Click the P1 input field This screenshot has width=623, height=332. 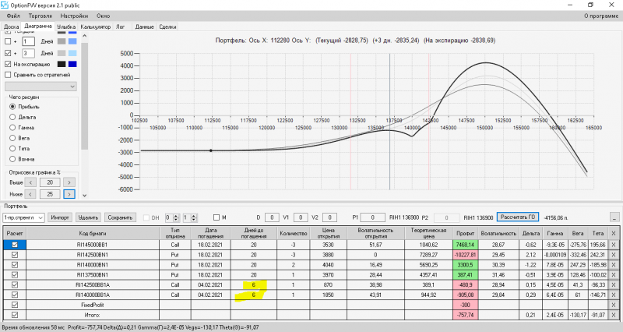[x=372, y=217]
